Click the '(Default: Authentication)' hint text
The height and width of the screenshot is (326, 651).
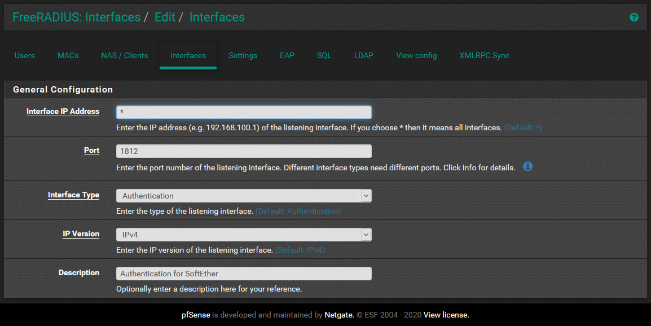[298, 211]
